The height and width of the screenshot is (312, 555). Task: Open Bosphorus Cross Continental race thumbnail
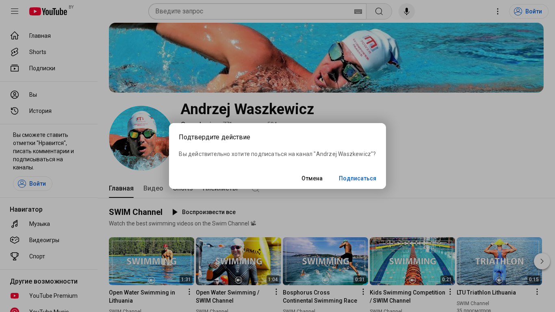click(325, 261)
